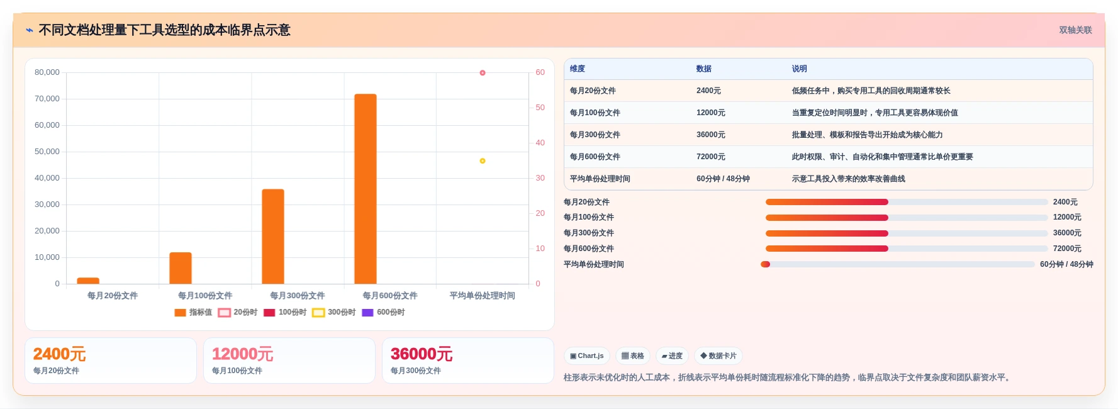Viewport: 1118px width, 409px height.
Task: Toggle the 指标值 legend item
Action: coord(193,312)
